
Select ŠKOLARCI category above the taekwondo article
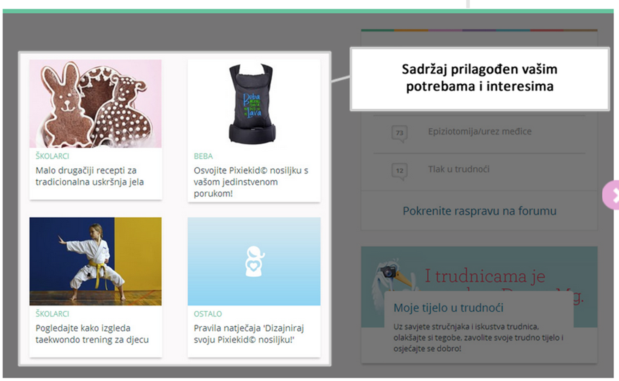52,314
